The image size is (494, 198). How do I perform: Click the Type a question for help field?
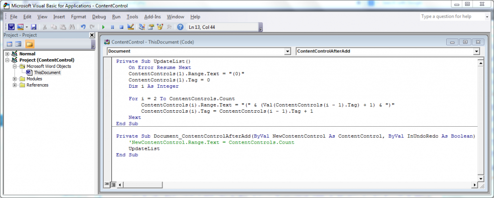tap(452, 16)
